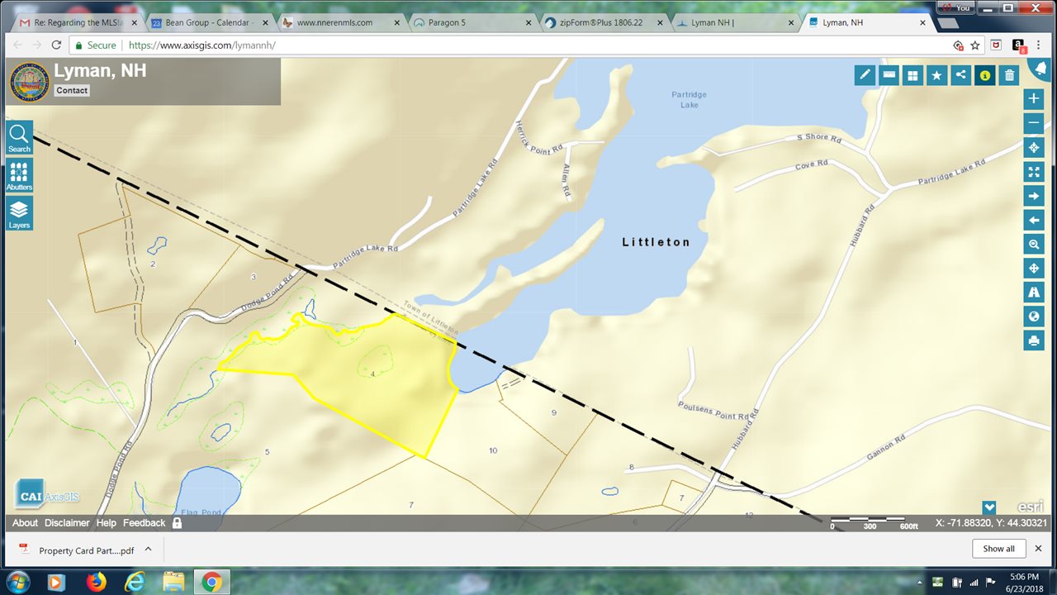Expand the overview map arrow near esri logo
Viewport: 1057px width, 595px height.
click(989, 507)
